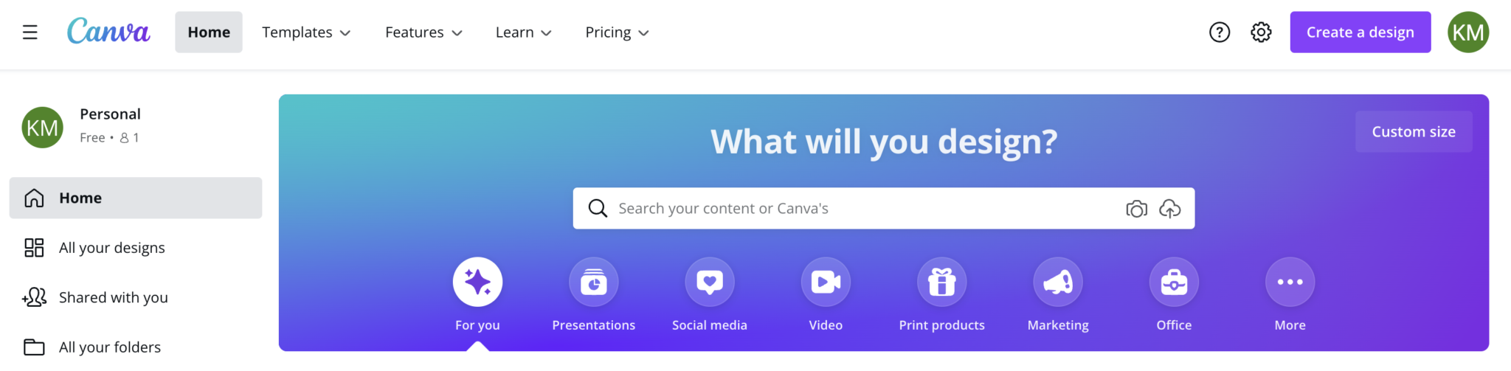Click the Create a design button
This screenshot has width=1511, height=371.
click(1360, 32)
